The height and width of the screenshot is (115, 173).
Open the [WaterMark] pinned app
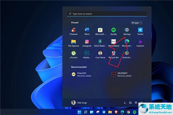(x=114, y=43)
